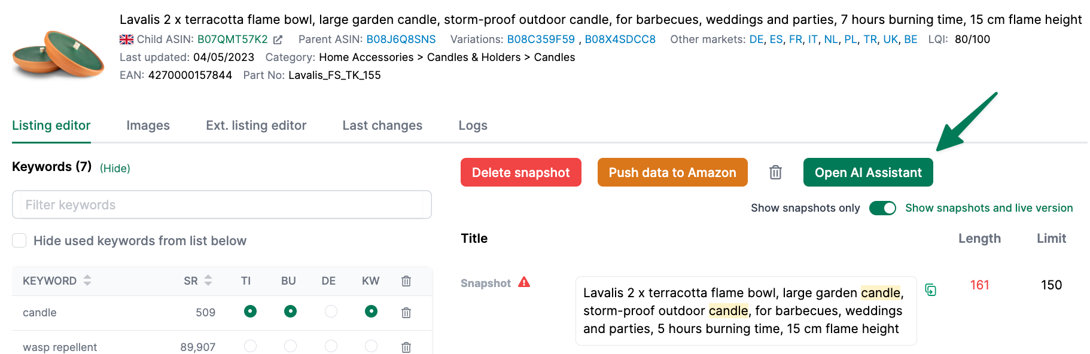The width and height of the screenshot is (1090, 354).
Task: Click the Open AI Assistant button
Action: 868,172
